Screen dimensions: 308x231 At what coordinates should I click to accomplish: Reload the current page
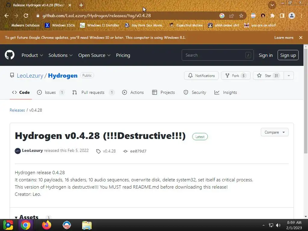26,16
